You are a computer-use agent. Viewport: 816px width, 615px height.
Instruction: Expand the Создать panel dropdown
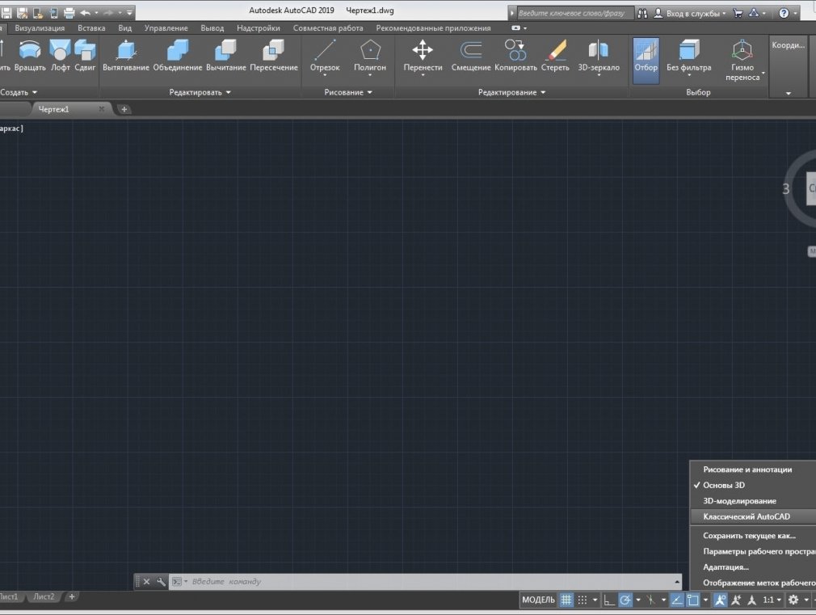[19, 92]
